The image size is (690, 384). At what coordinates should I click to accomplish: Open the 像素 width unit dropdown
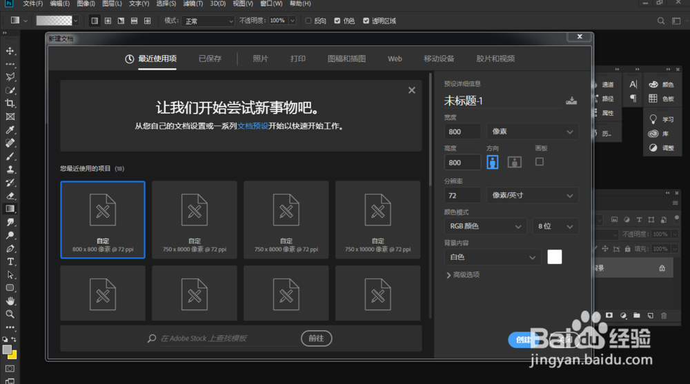point(532,132)
